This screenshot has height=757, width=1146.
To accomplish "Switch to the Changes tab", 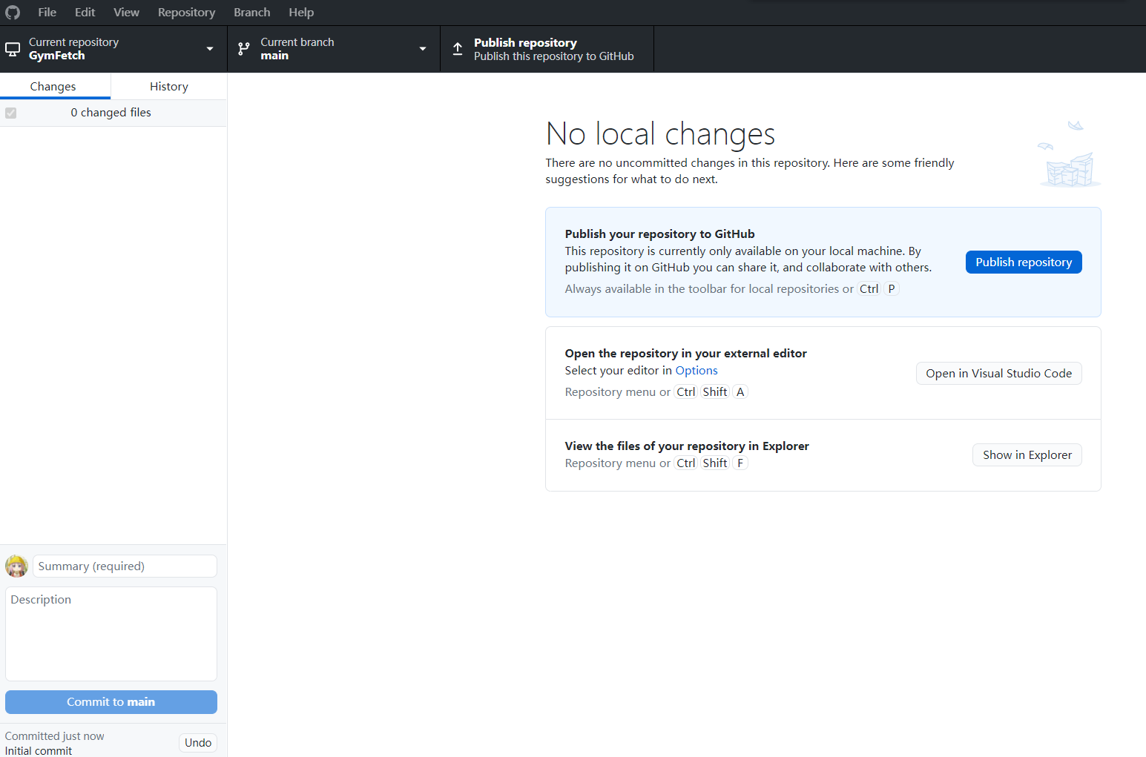I will tap(53, 87).
